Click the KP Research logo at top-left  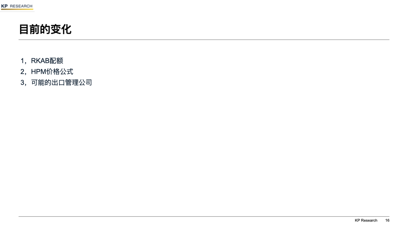click(x=17, y=6)
